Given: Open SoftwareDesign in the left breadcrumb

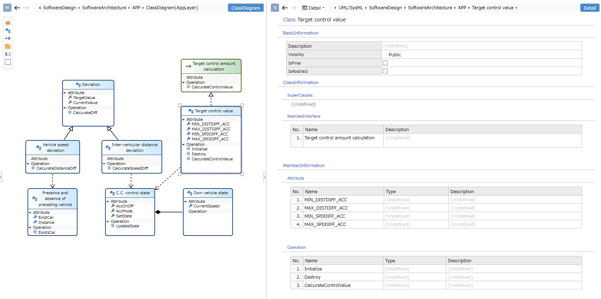Looking at the screenshot, I should tap(60, 8).
